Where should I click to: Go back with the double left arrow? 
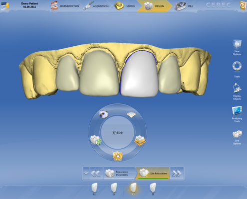point(96,173)
